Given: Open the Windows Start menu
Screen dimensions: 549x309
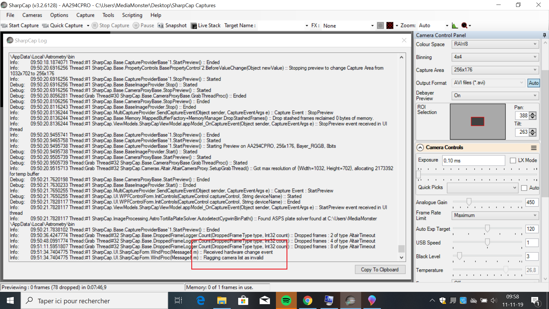Looking at the screenshot, I should click(10, 300).
